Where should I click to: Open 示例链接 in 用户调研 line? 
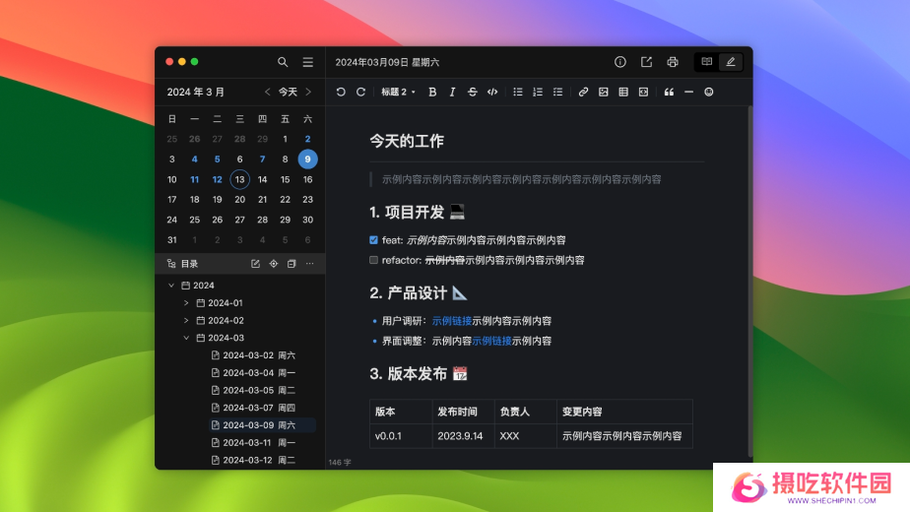451,320
